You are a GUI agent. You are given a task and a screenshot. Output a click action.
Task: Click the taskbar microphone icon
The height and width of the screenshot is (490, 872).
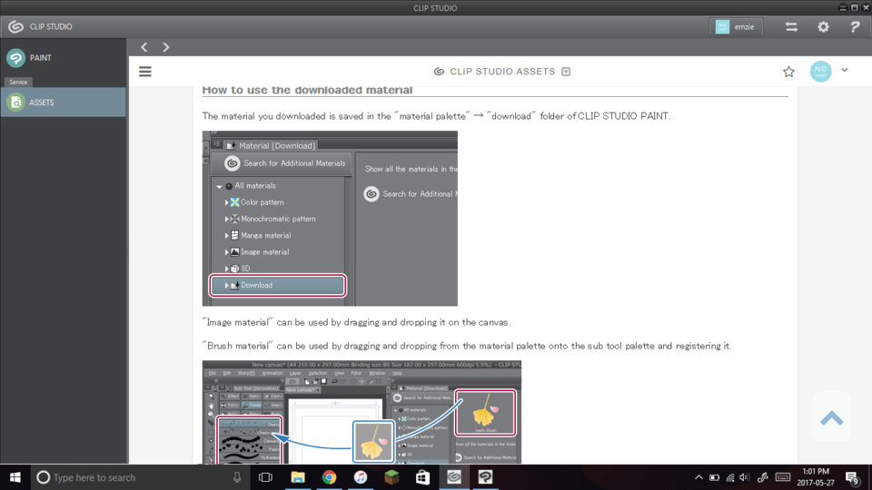[237, 477]
